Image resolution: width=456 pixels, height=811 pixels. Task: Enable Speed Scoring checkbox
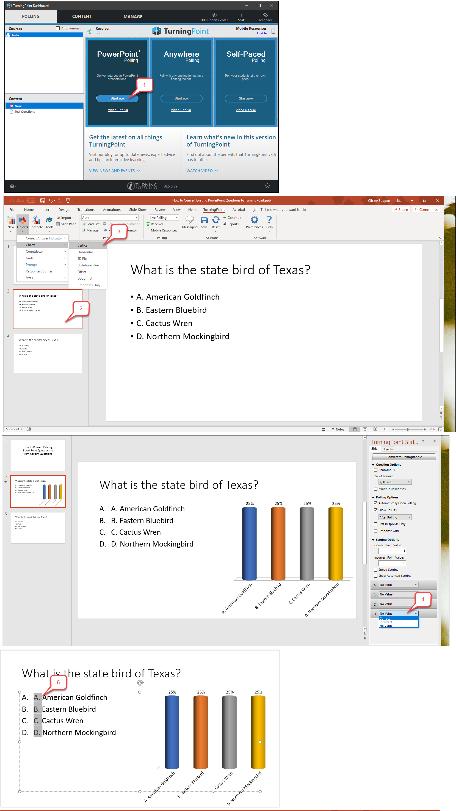click(375, 570)
